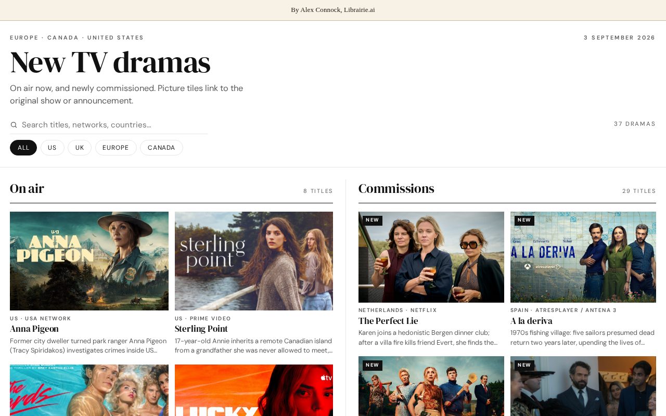666x416 pixels.
Task: Open the costumed group tile below The Perfect Lie
Action: [431, 386]
